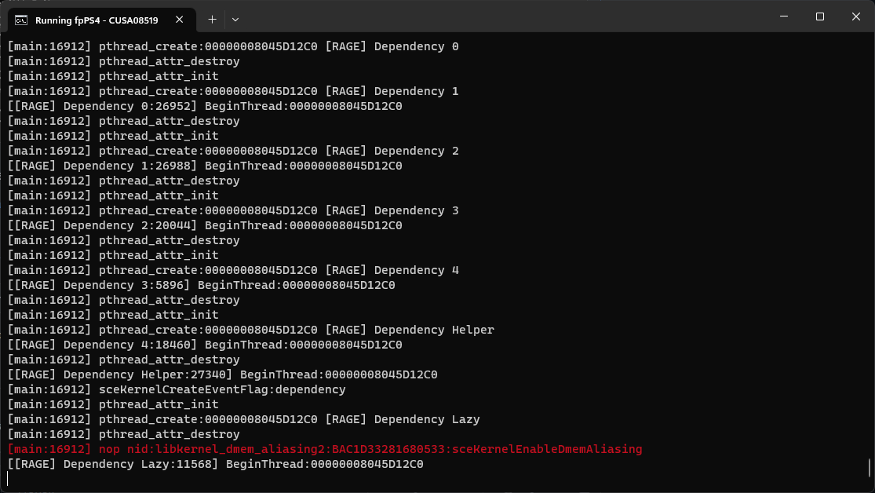Screen dimensions: 875x493
Task: Minimize the terminal window
Action: click(x=782, y=16)
